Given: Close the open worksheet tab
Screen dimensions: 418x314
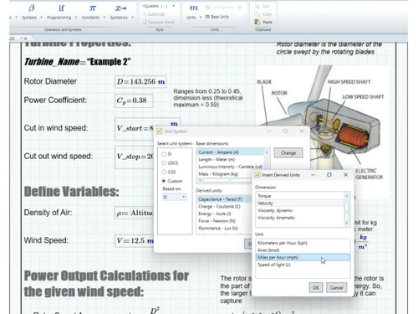Looking at the screenshot, I should pos(25,39).
